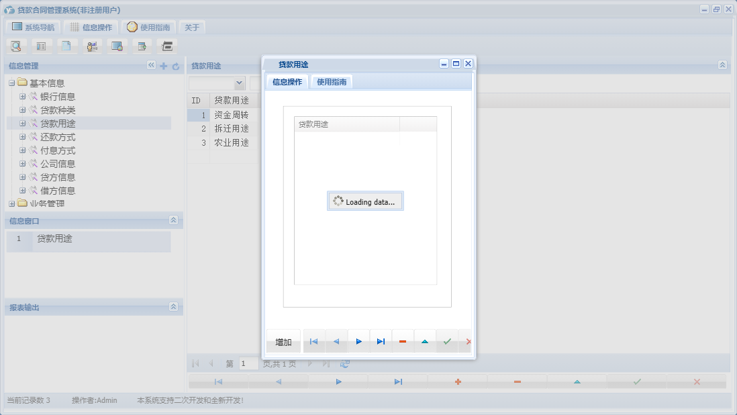Switch to 使用指南 tab in dialog
The image size is (737, 415).
[332, 82]
